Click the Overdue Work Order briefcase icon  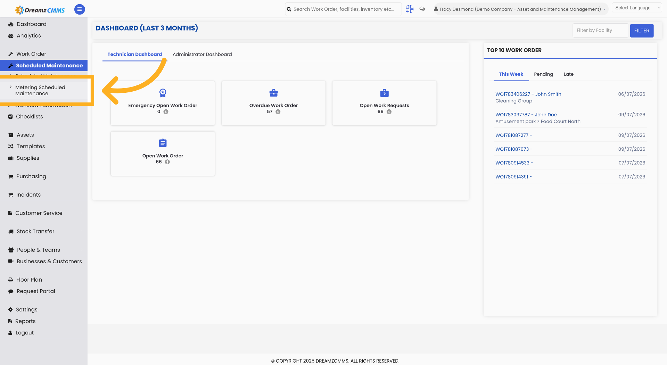point(274,93)
